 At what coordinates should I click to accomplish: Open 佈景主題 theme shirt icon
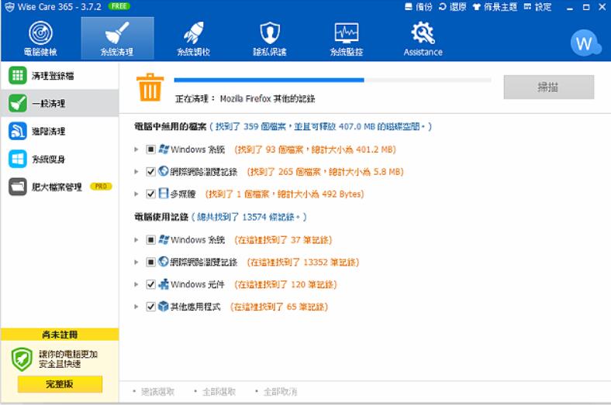[x=476, y=7]
